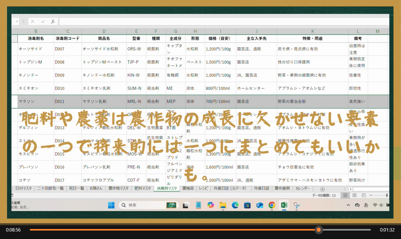Screen dimensions: 401x239
Task: Click the confirm entry checkmark icon
Action: (x=43, y=22)
